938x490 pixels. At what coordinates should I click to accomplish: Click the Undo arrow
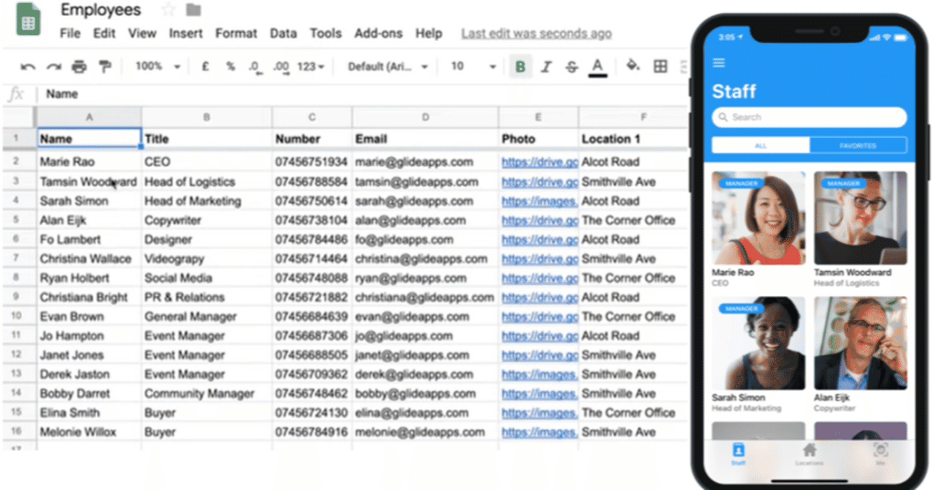(28, 67)
